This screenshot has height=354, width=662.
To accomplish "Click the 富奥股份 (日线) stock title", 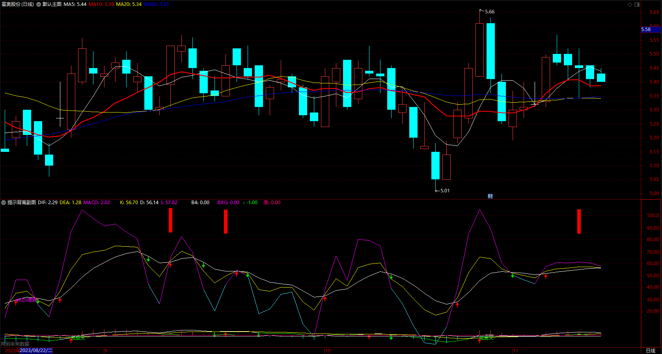I will pos(18,4).
